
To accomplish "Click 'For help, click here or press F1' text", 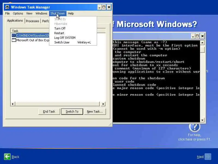I will click(194, 137).
